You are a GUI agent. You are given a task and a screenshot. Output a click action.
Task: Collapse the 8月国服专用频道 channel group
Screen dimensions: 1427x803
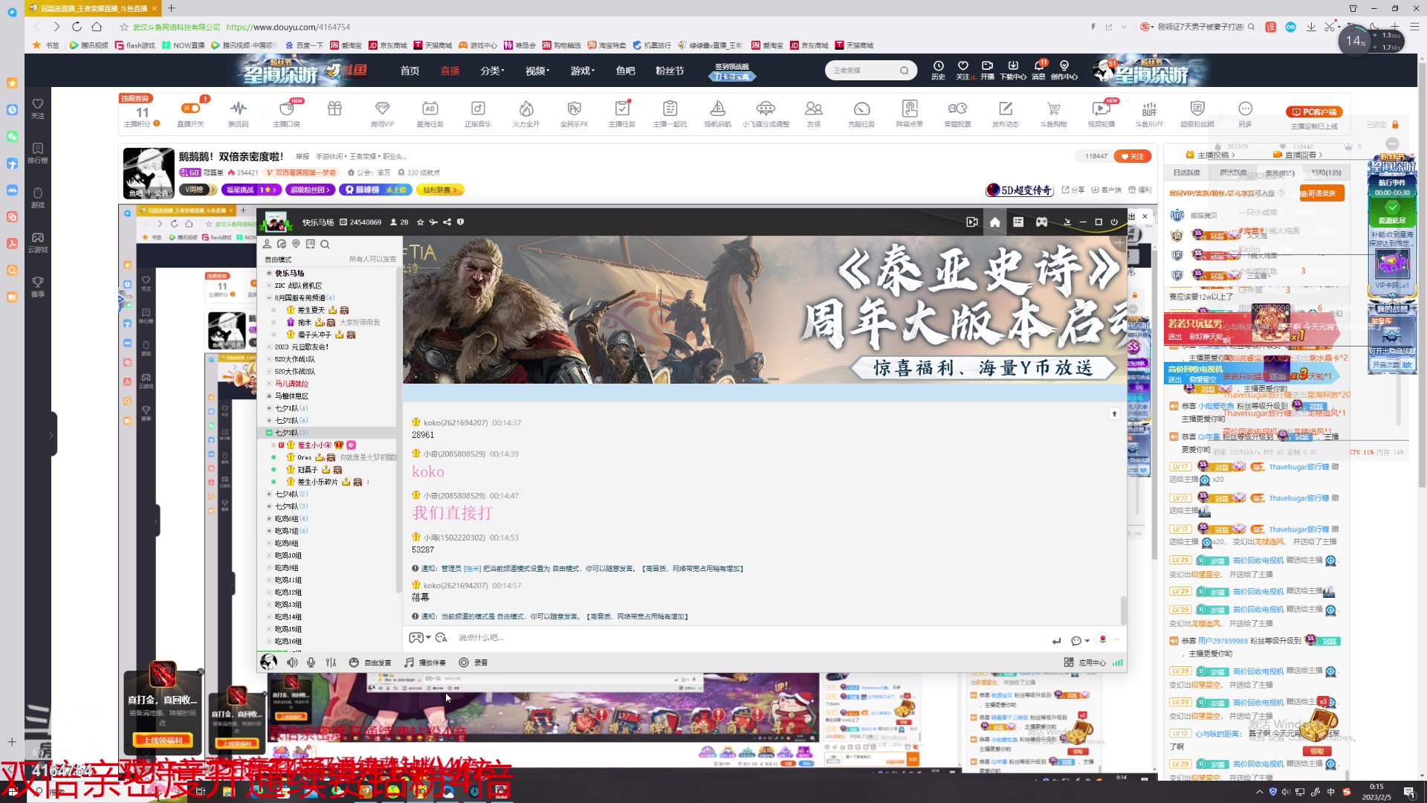coord(270,297)
